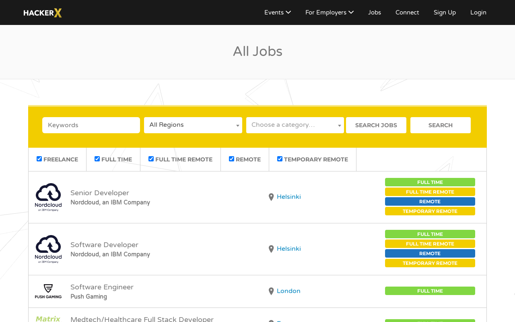Viewport: 515px width, 322px height.
Task: Click the HackerX logo
Action: coord(43,13)
